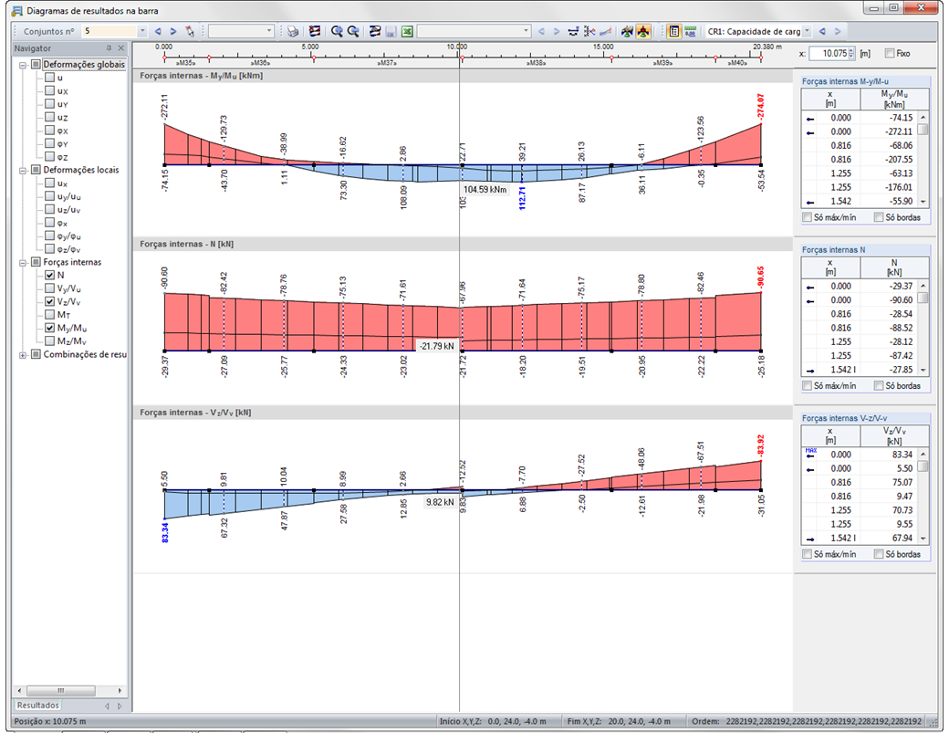Image resolution: width=949 pixels, height=733 pixels.
Task: Switch to the Resultados tab
Action: click(37, 705)
